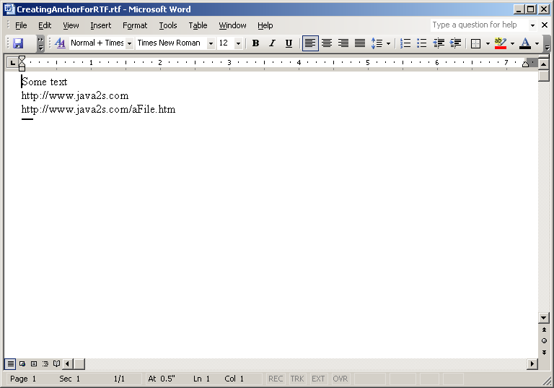This screenshot has width=554, height=388.
Task: Click the Next Page double-arrow button
Action: coord(544,353)
